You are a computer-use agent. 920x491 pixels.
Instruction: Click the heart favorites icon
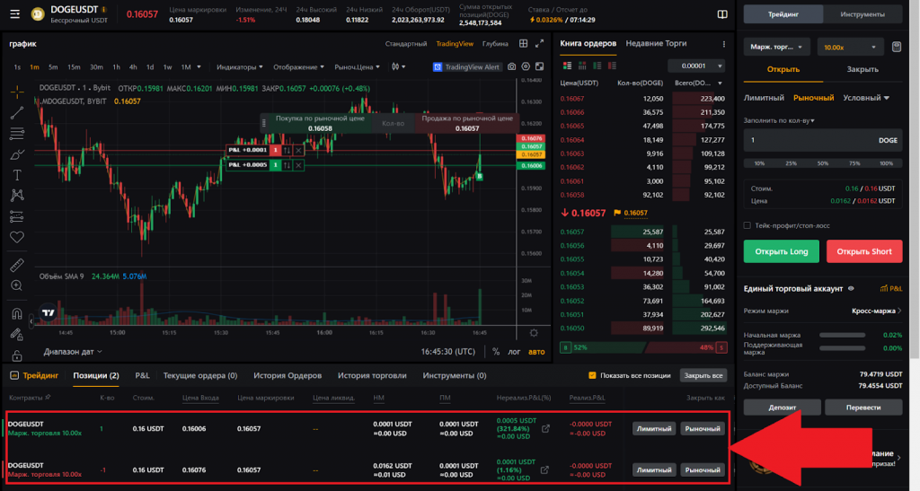[17, 237]
